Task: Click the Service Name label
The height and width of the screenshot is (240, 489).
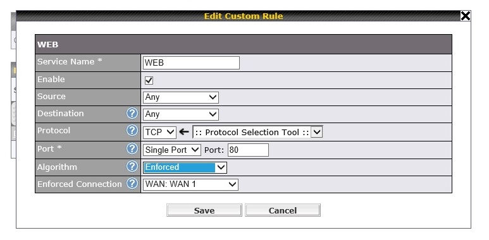Action: pyautogui.click(x=69, y=62)
